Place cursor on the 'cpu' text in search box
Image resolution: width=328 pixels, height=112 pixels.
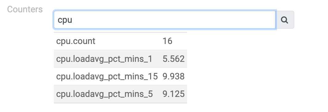pos(65,20)
